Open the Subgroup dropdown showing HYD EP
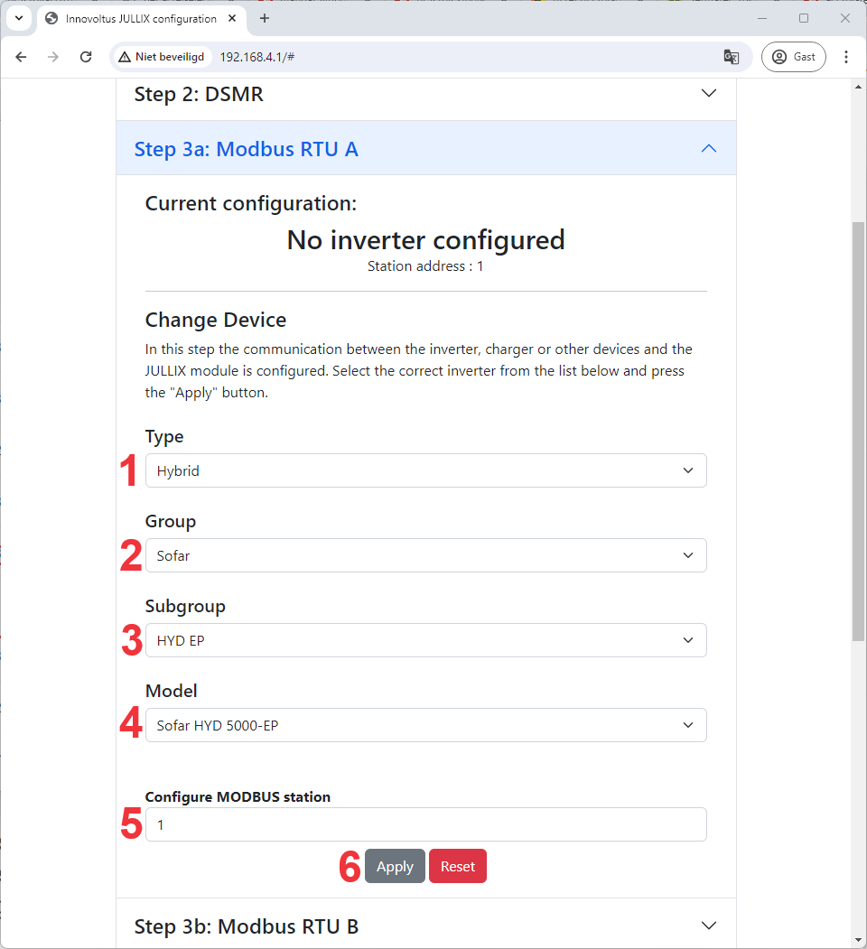This screenshot has height=949, width=867. [x=426, y=640]
